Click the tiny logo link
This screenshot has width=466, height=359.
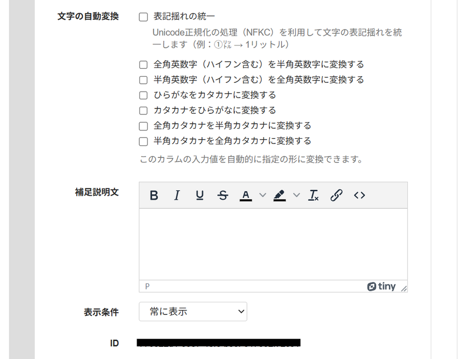[x=382, y=286]
